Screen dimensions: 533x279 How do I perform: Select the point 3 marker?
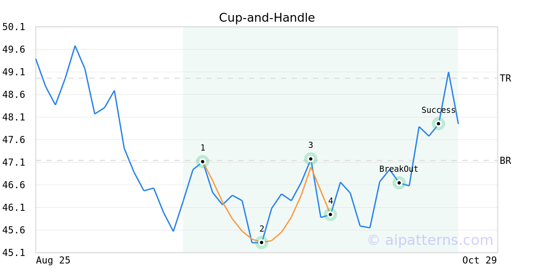coord(311,159)
